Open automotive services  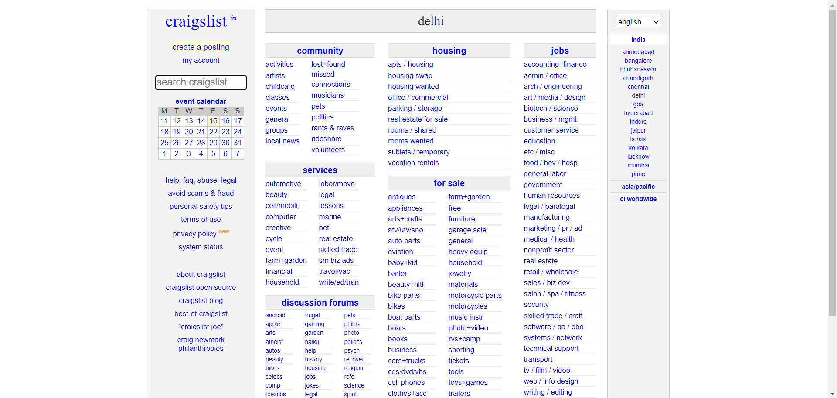(x=283, y=184)
